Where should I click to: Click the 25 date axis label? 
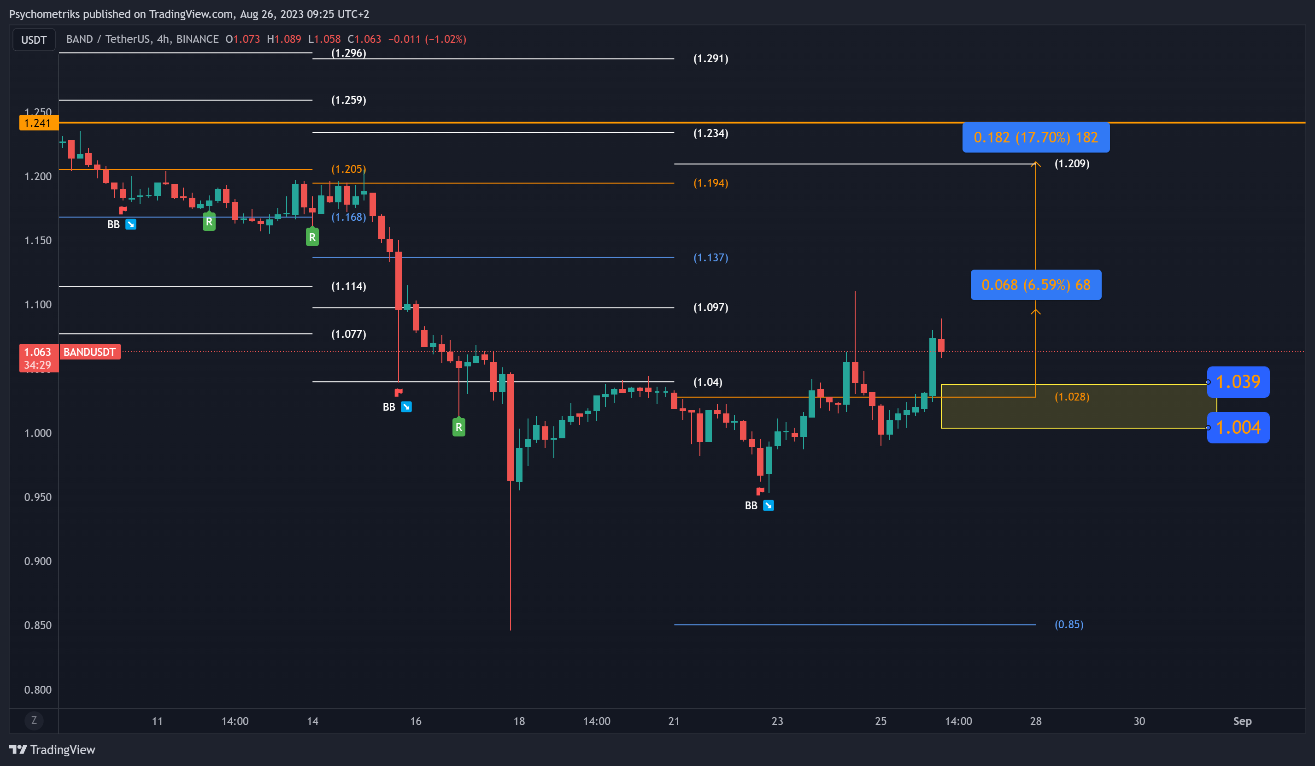tap(881, 721)
